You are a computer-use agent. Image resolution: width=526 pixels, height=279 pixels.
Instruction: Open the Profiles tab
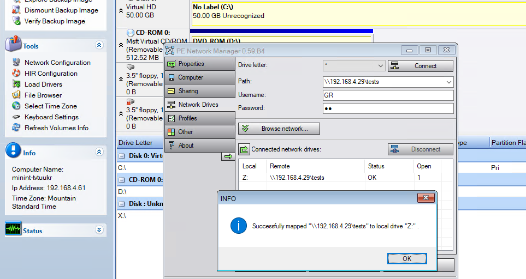pyautogui.click(x=200, y=118)
